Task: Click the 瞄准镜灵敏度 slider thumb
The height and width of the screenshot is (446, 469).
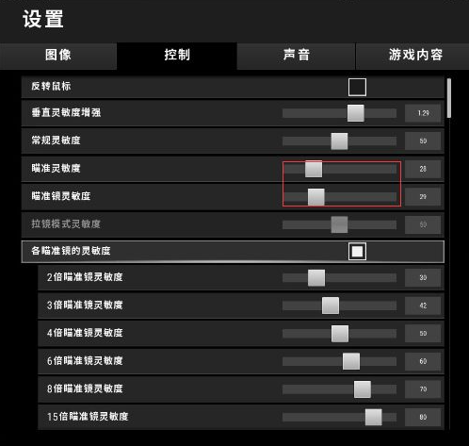Action: [316, 197]
